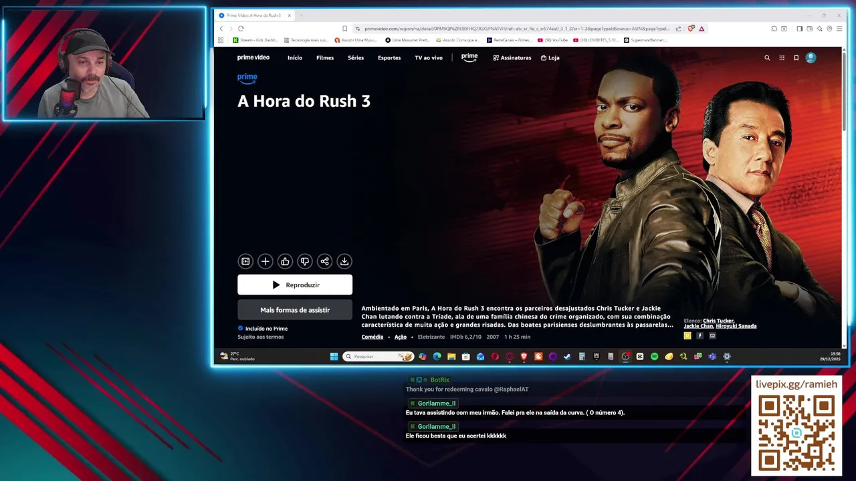This screenshot has width=856, height=481.
Task: Open the Windows Start button
Action: [x=334, y=356]
